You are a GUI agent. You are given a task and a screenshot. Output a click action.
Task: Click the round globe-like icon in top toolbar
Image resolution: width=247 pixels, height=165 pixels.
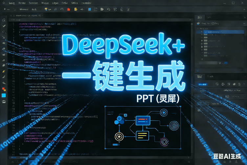(x=62, y=9)
